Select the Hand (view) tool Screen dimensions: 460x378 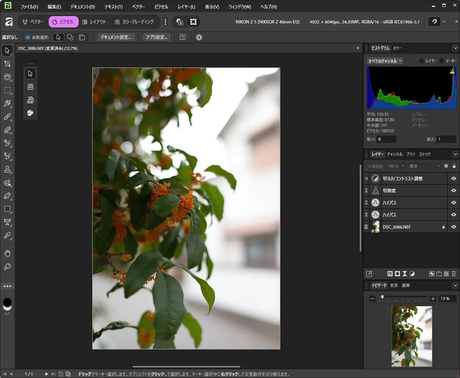click(7, 253)
